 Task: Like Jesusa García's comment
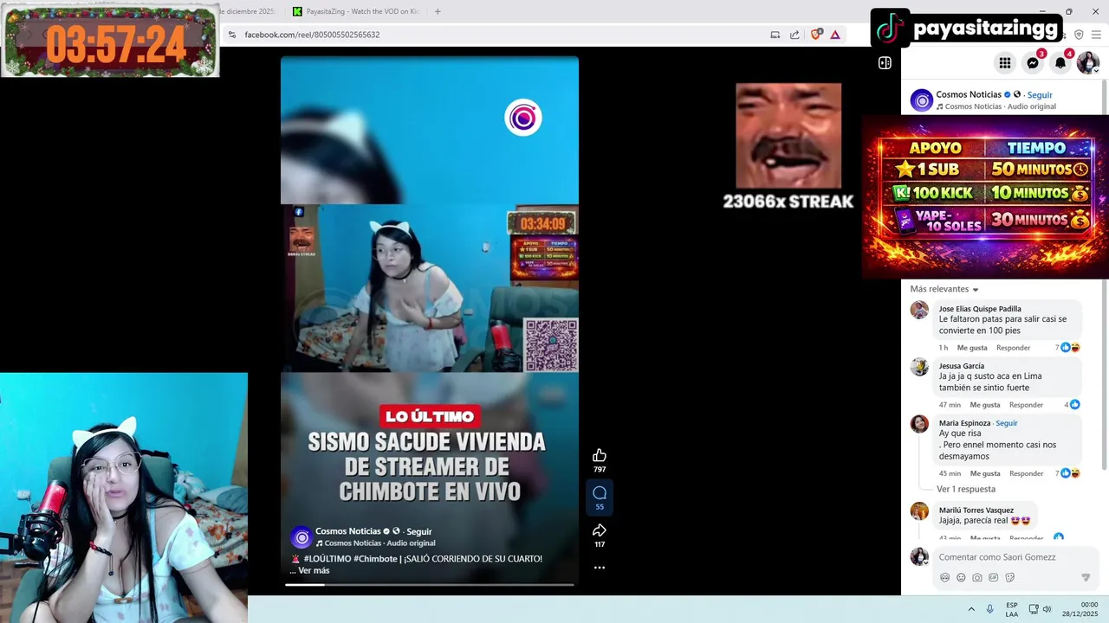(x=985, y=405)
